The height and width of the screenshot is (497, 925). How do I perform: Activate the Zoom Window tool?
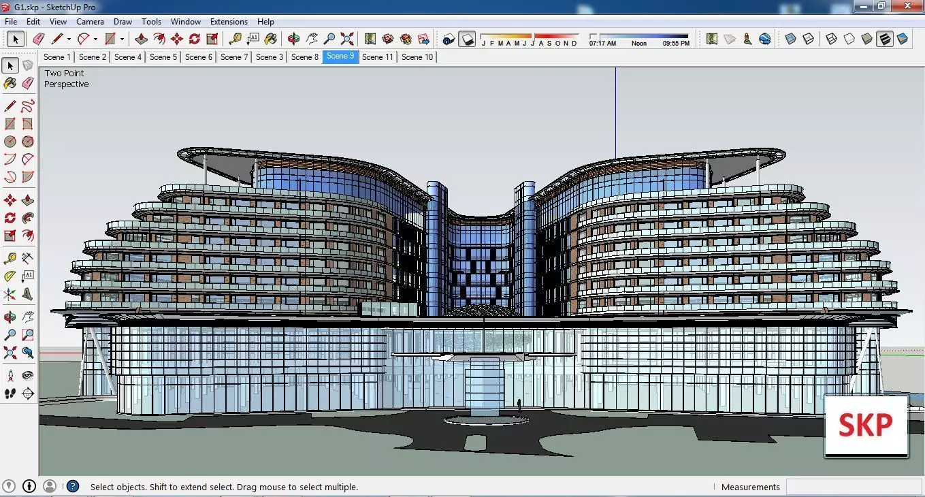[28, 335]
